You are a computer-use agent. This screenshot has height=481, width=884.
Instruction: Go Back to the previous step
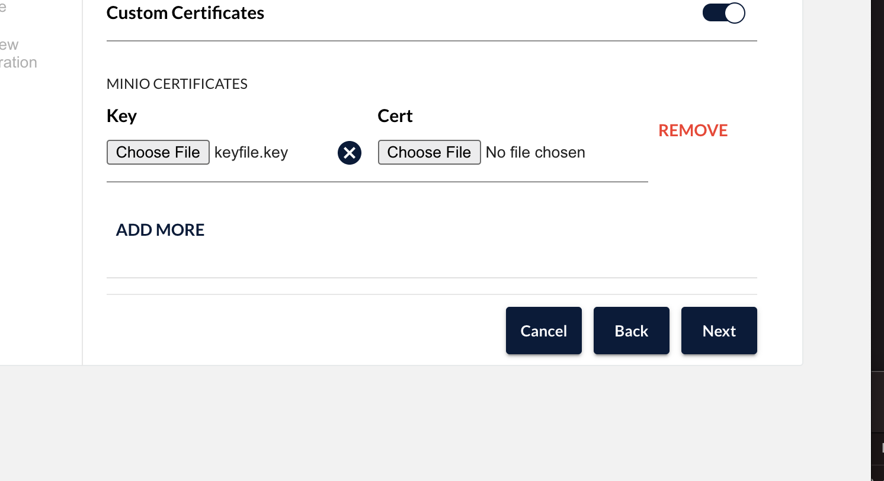(632, 331)
